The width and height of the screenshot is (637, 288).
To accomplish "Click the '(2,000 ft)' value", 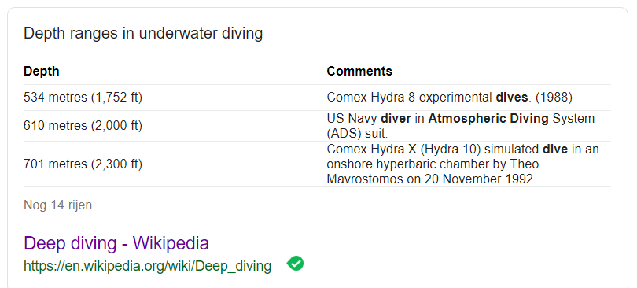I will click(116, 126).
